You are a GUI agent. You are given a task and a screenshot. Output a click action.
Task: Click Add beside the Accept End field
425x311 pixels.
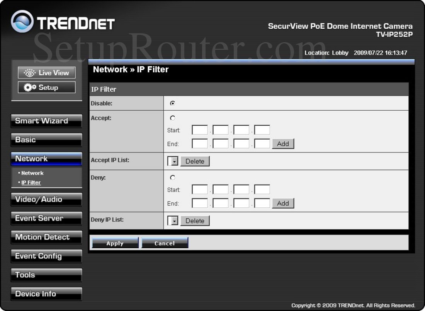pyautogui.click(x=283, y=144)
